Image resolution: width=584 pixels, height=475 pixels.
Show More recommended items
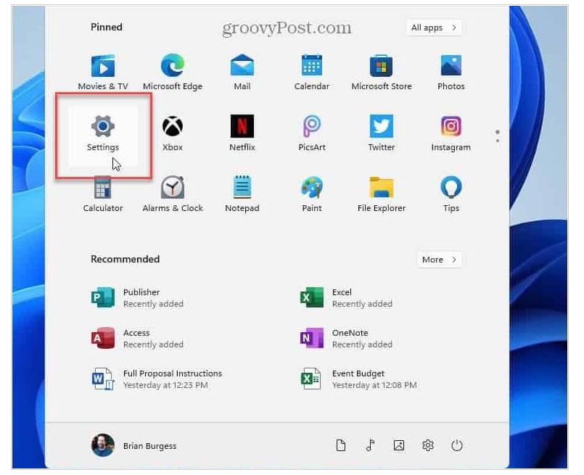click(440, 260)
